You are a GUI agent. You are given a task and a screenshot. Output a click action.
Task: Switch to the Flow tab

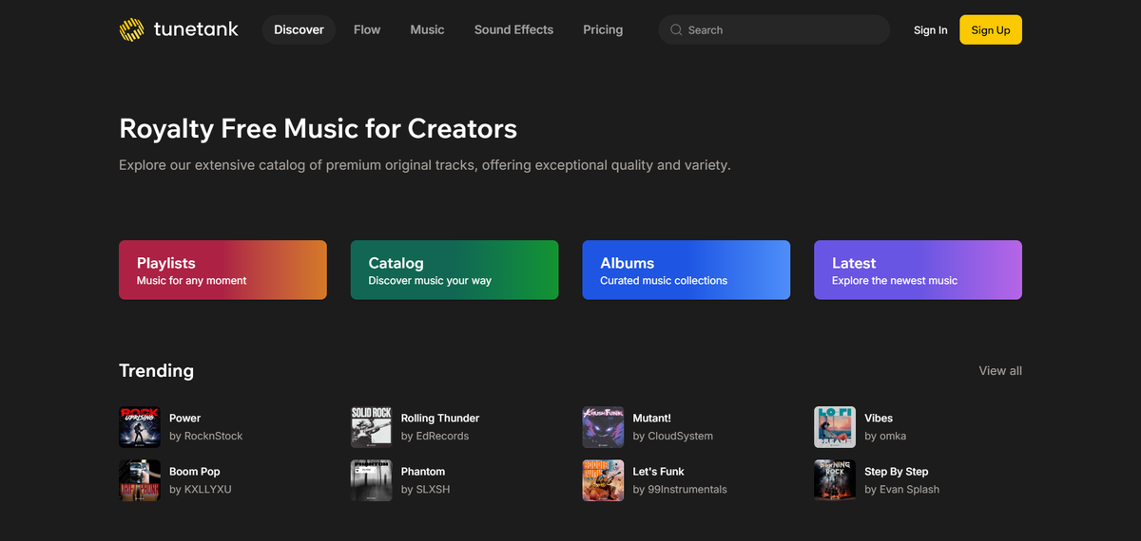point(367,29)
